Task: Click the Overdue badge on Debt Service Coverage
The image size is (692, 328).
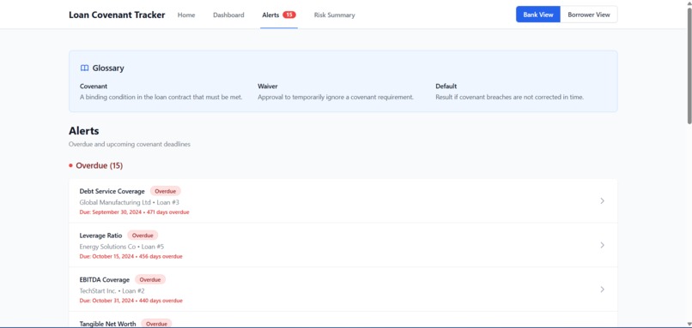Action: (166, 192)
